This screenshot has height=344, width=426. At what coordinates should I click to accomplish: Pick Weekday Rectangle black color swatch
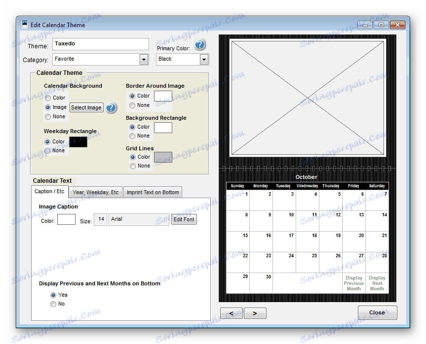pos(78,142)
